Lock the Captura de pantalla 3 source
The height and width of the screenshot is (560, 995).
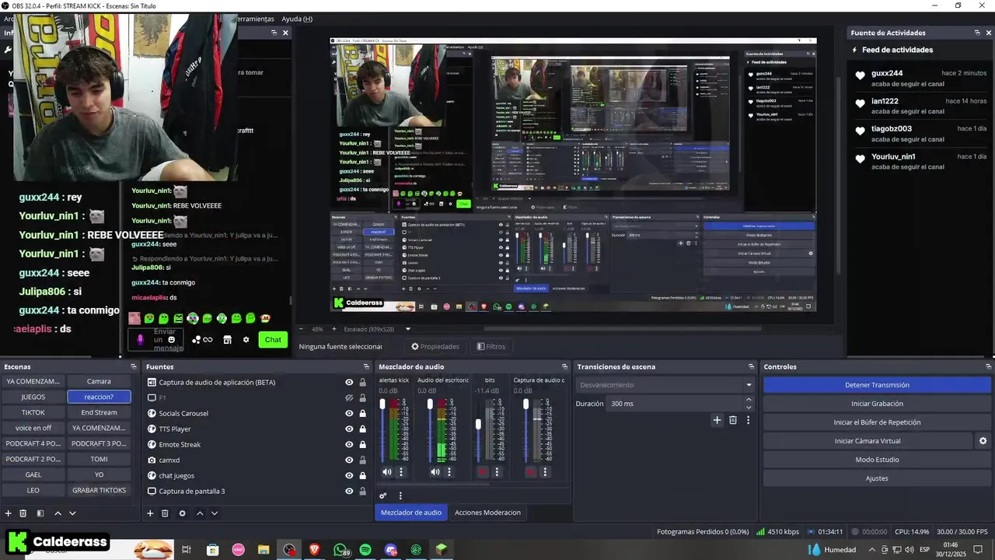(362, 491)
